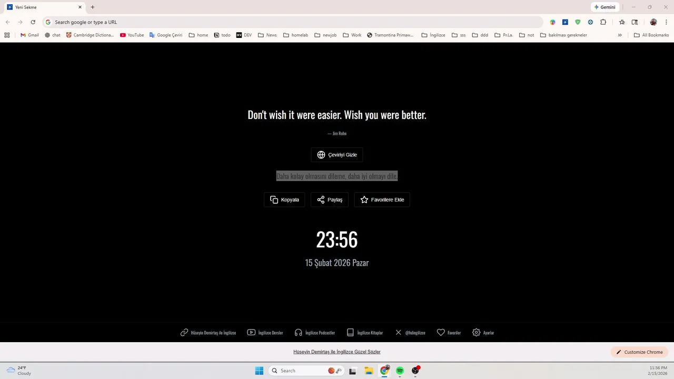Open OBS Studio from taskbar
Screen dimensions: 674x379
pyautogui.click(x=415, y=371)
